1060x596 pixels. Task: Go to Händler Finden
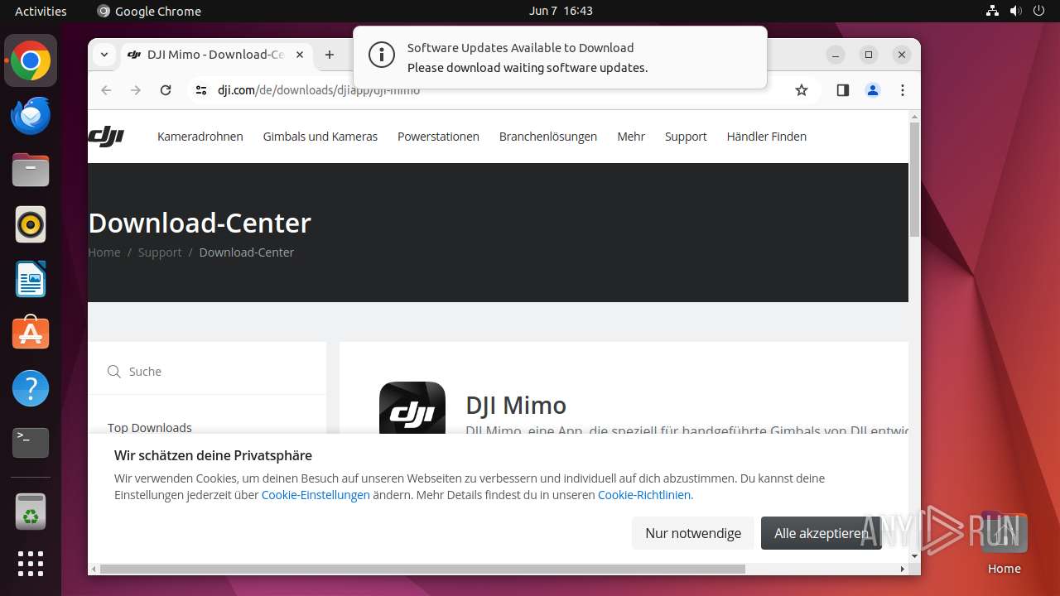click(x=766, y=137)
